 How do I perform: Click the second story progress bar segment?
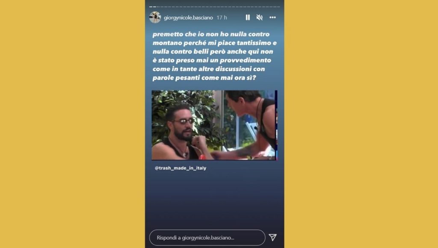154,7
